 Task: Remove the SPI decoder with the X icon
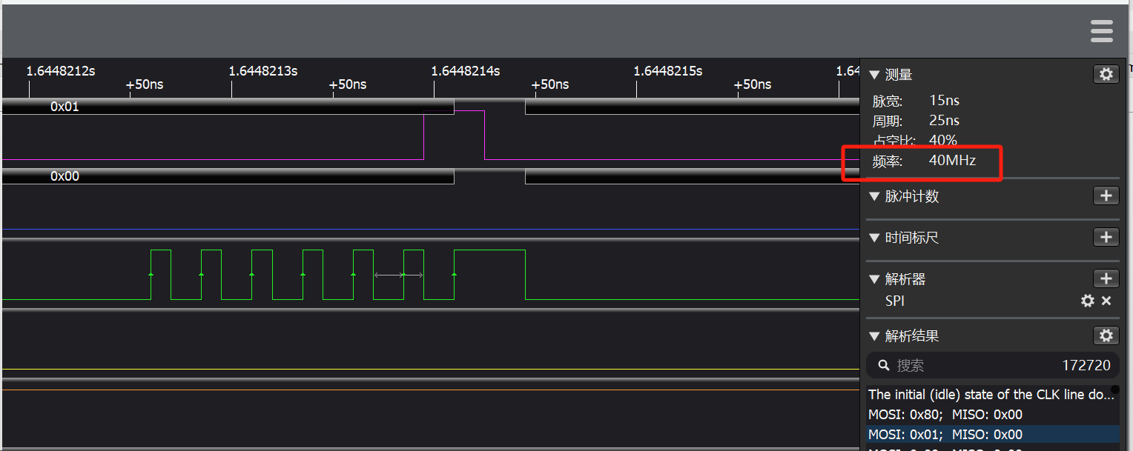1106,301
